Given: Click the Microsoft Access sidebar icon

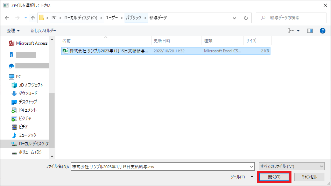Looking at the screenshot, I should [x=12, y=43].
